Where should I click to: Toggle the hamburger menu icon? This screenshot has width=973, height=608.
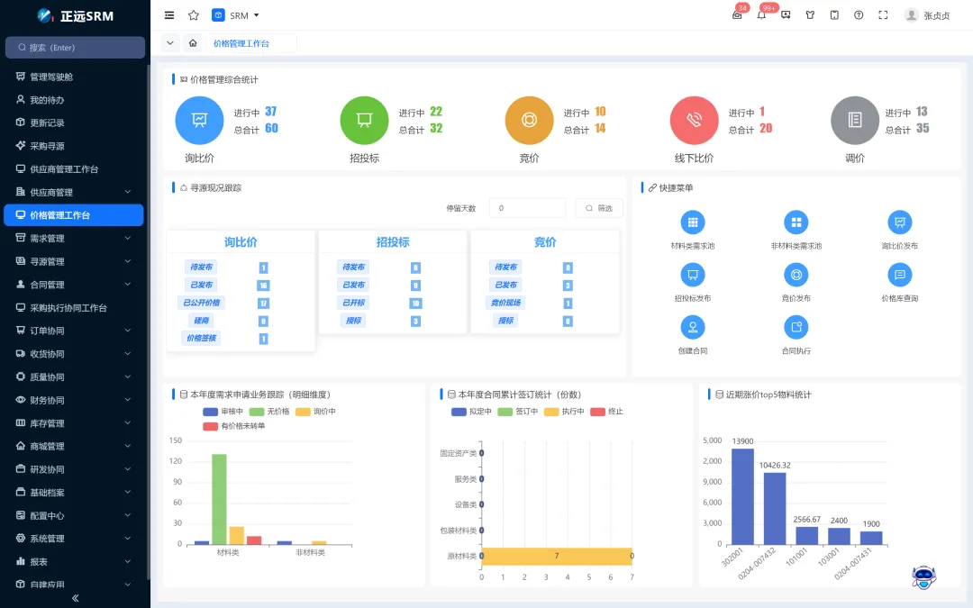[168, 15]
